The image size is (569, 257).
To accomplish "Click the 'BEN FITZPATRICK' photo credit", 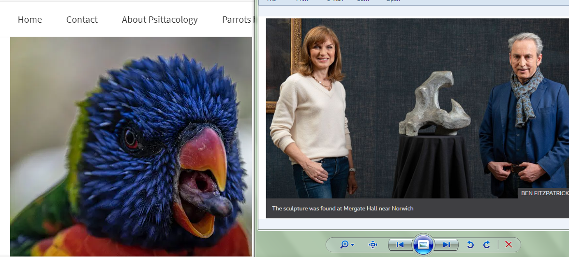I will pos(544,193).
